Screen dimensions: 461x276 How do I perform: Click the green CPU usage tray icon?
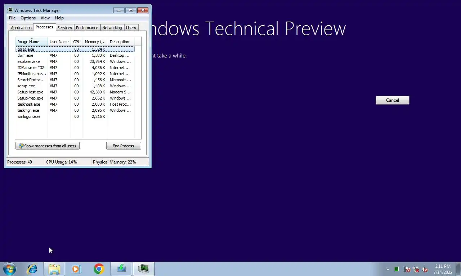click(397, 269)
